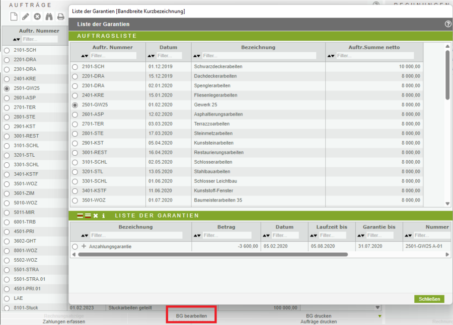Click the info icon beside Liste der Garantien
453x325 pixels.
pyautogui.click(x=103, y=215)
